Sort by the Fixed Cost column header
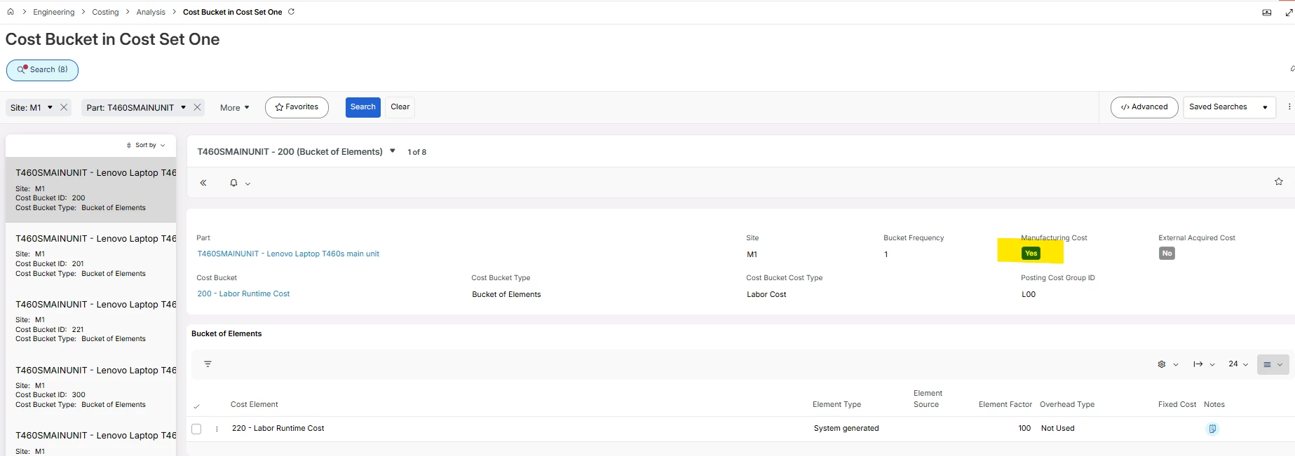This screenshot has height=456, width=1295. pyautogui.click(x=1177, y=405)
